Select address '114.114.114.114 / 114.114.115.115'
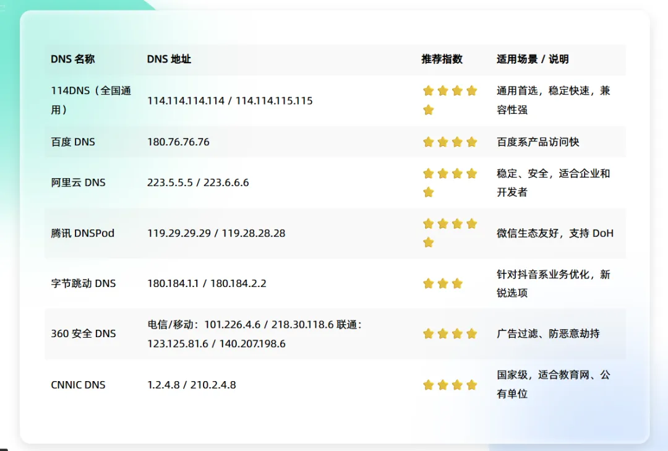 point(230,101)
